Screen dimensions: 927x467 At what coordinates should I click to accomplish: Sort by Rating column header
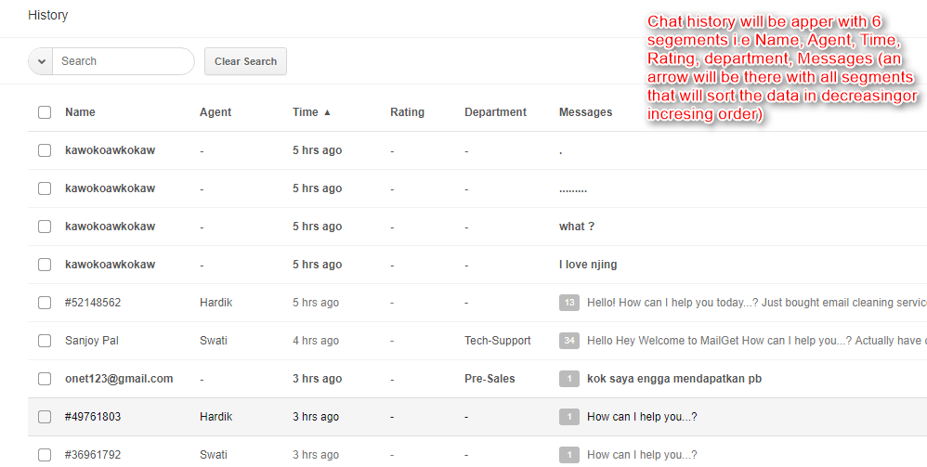pos(407,112)
